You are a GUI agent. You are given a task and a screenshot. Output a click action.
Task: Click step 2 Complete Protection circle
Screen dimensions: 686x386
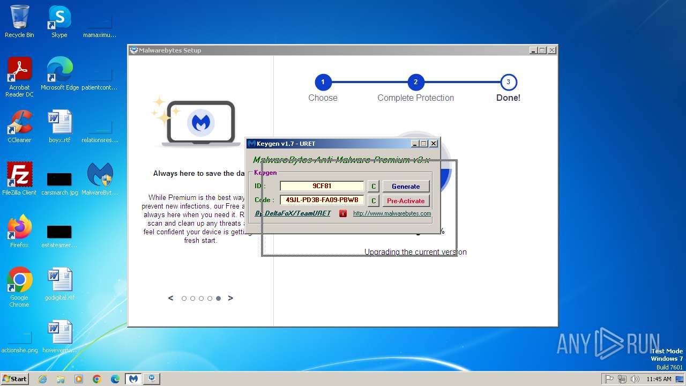tap(415, 83)
